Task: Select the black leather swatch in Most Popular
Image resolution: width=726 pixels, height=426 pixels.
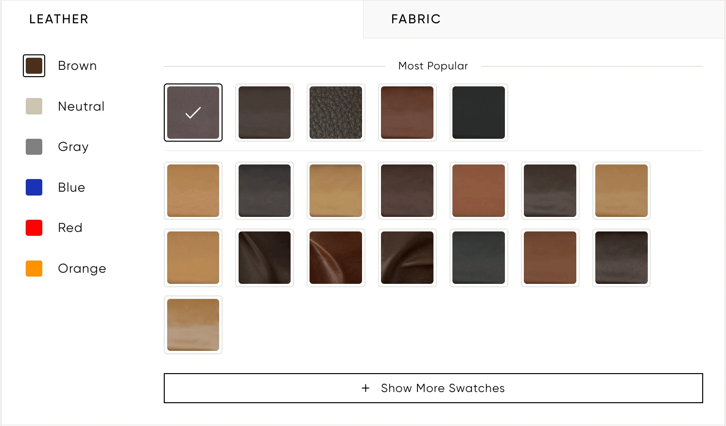Action: point(479,112)
